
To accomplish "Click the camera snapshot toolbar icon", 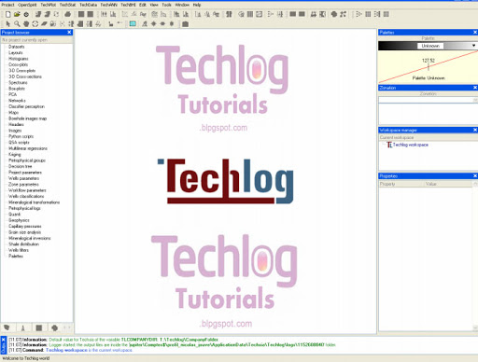I will 185,24.
